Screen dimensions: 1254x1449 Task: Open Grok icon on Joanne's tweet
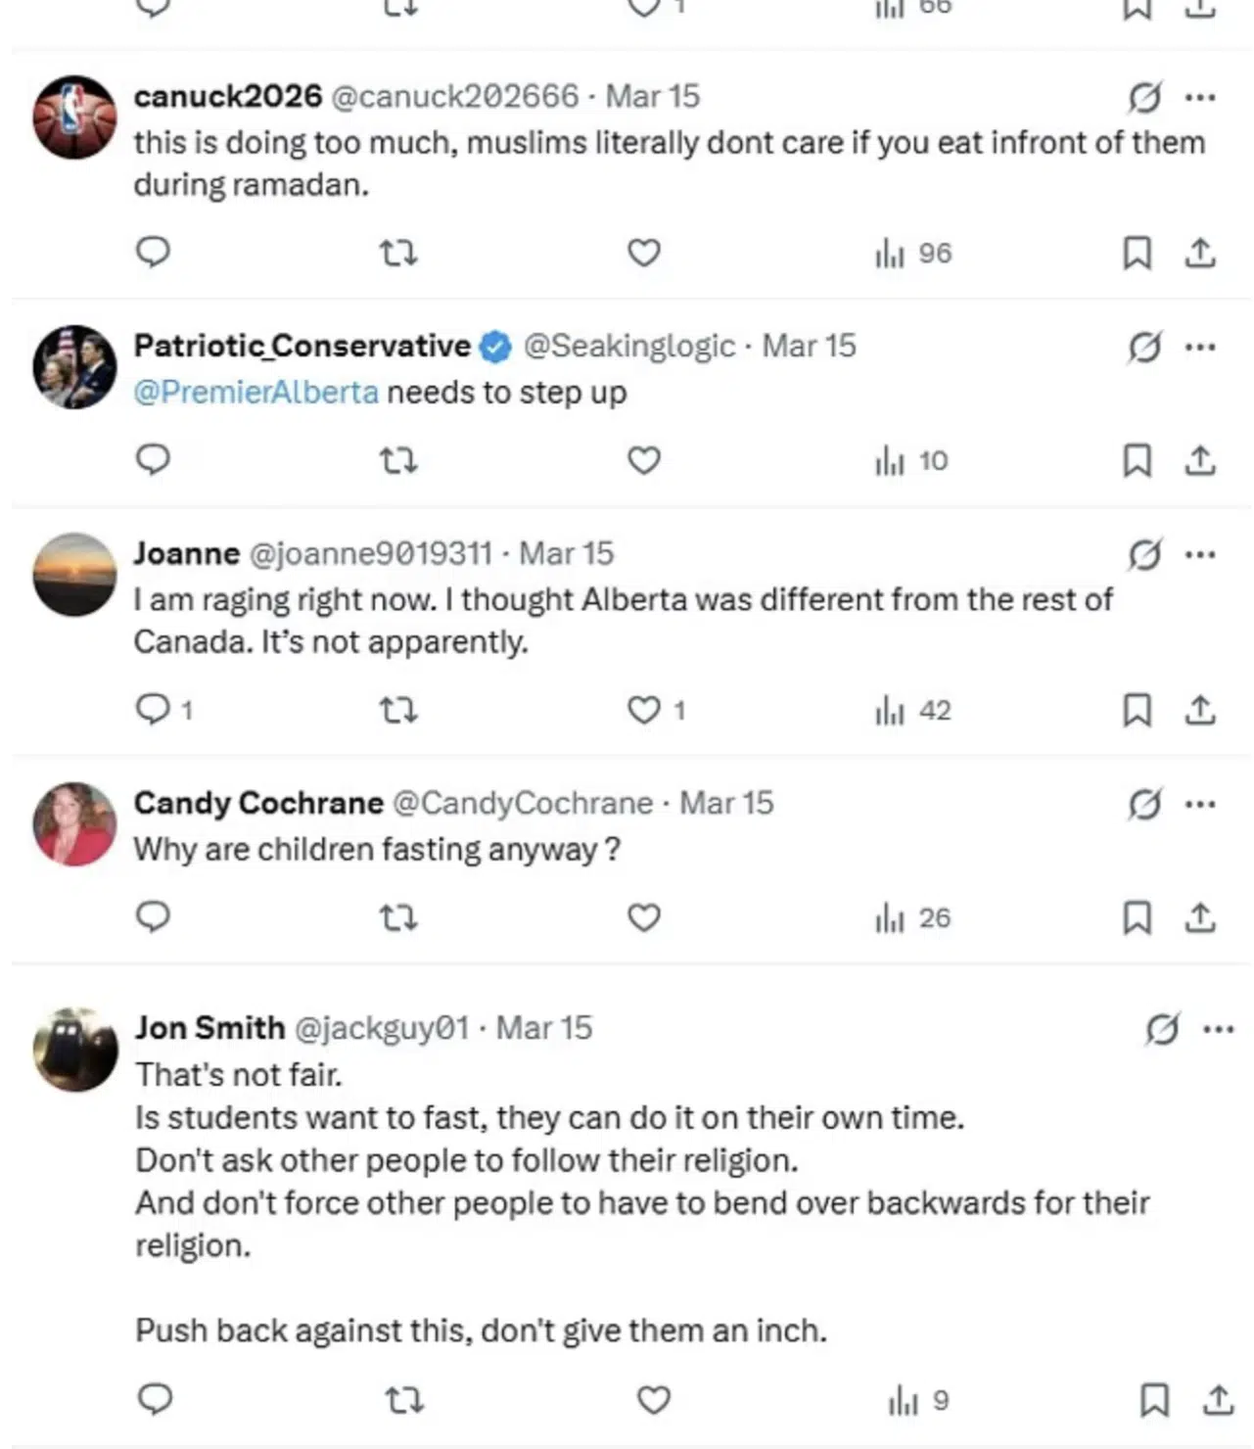(1144, 555)
